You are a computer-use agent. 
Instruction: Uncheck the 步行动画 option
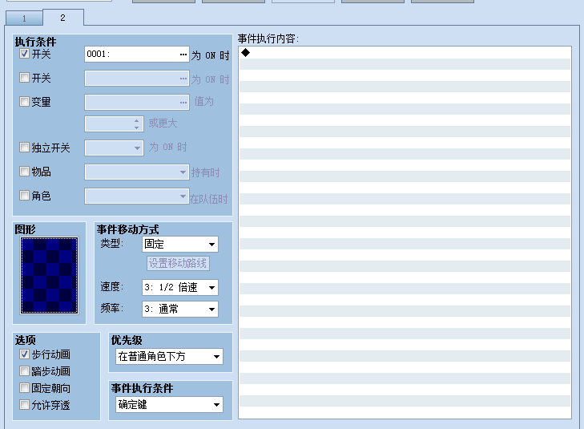(x=24, y=354)
